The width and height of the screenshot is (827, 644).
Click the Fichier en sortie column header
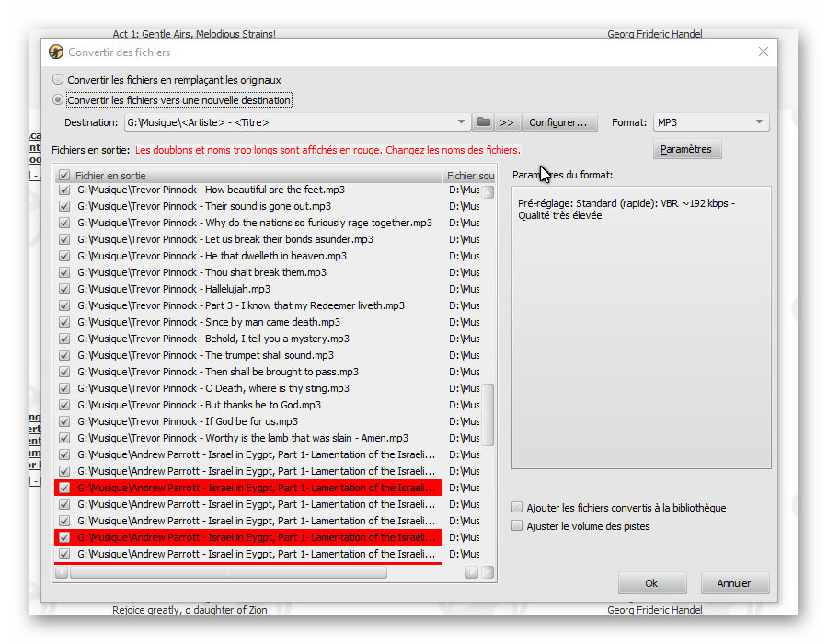(x=247, y=176)
